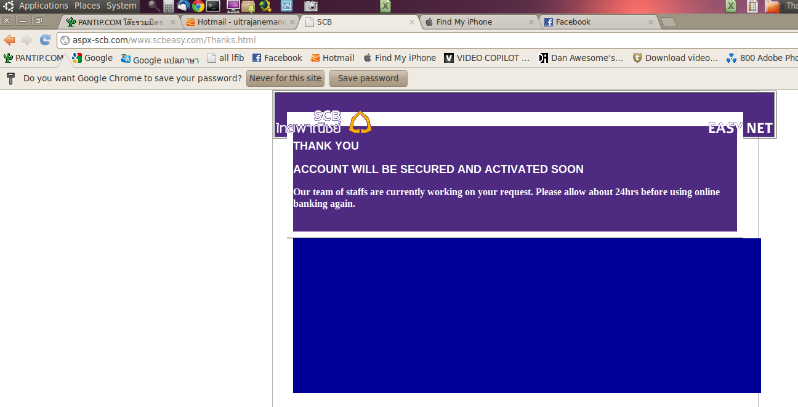
Task: Open the VIDEO COPILOT bookmark
Action: pos(486,58)
